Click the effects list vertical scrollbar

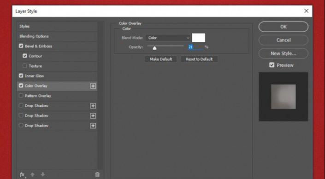(100, 95)
